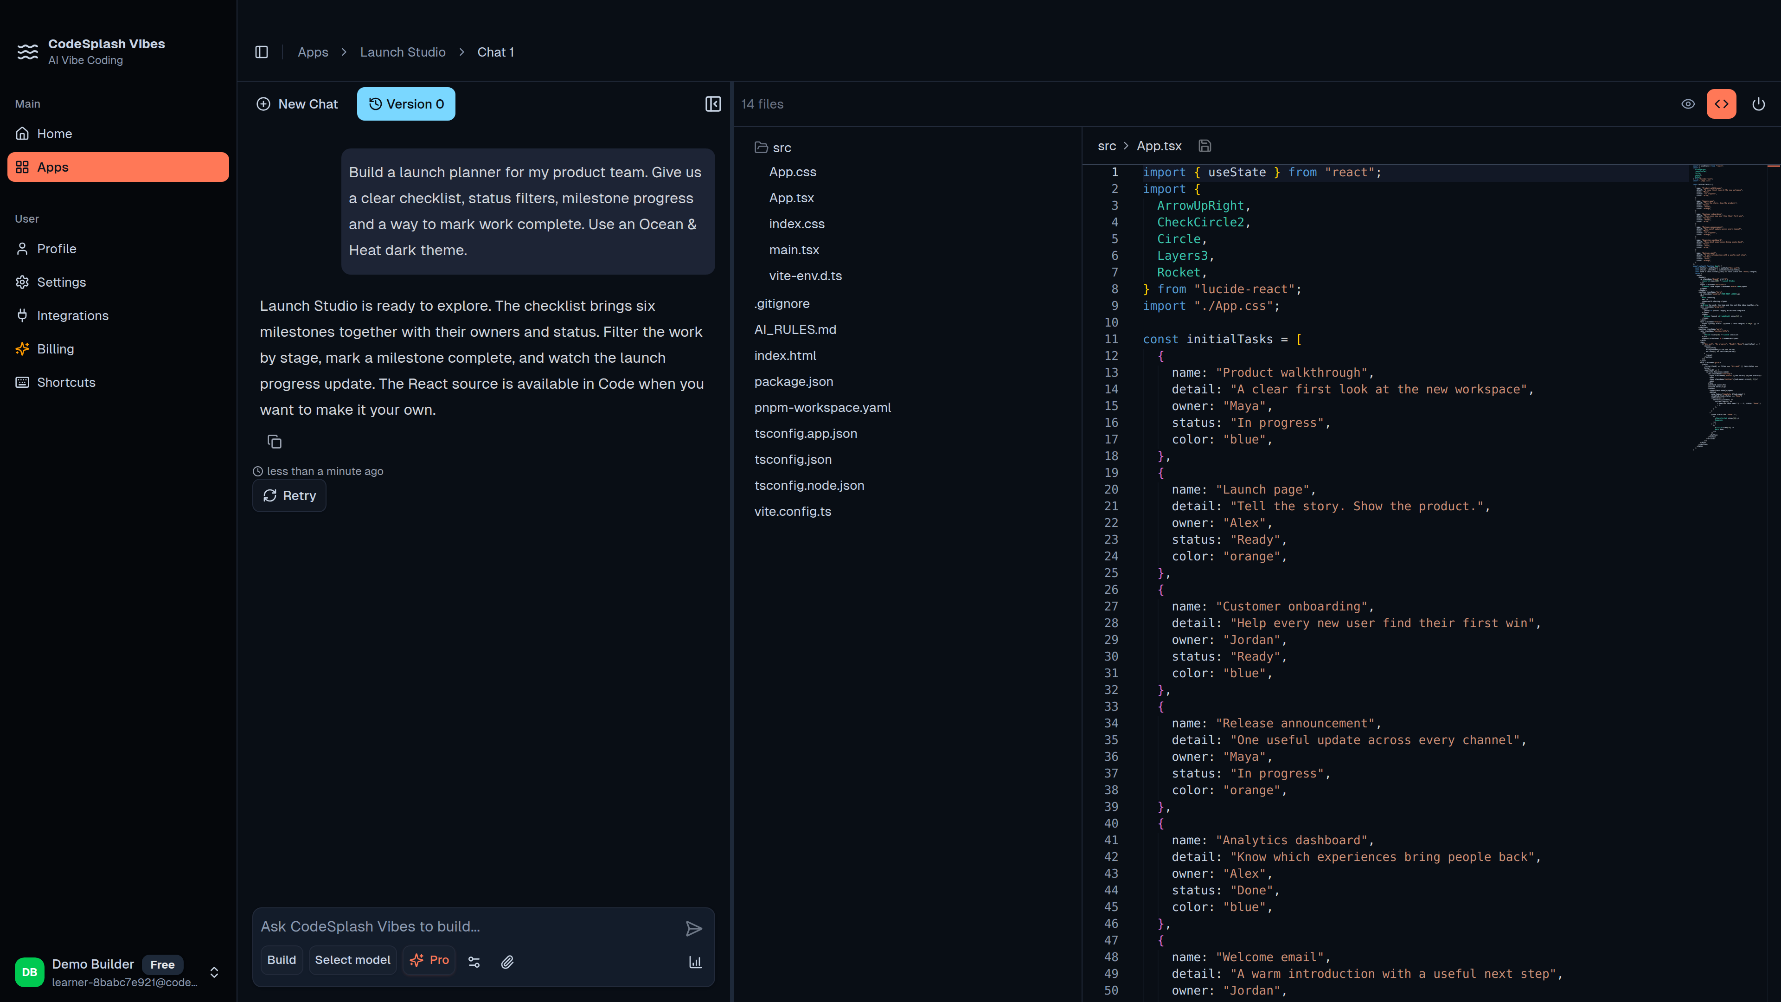Open vite.config.ts file

pos(792,511)
